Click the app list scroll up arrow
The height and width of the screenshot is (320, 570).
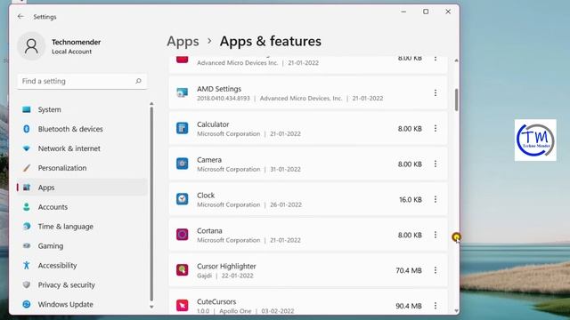(x=456, y=60)
